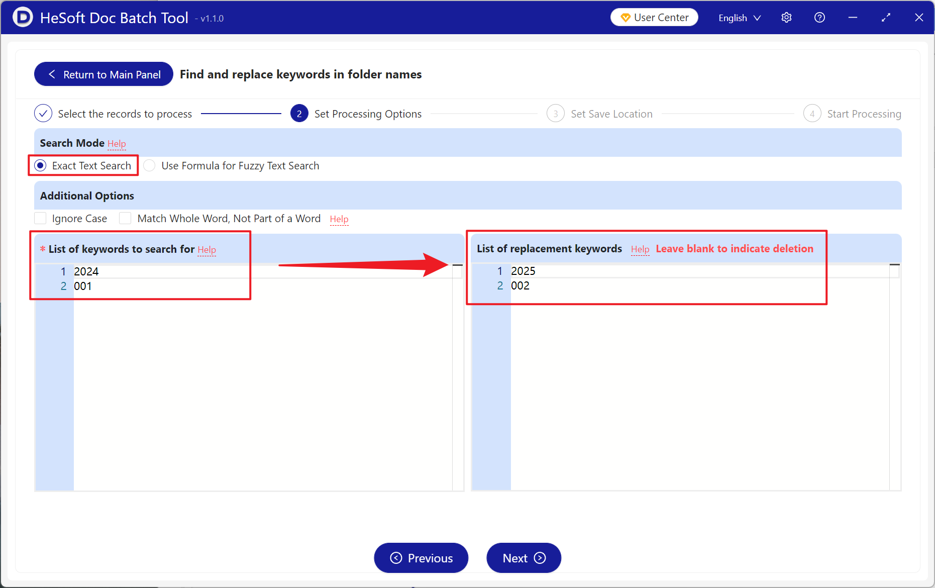Image resolution: width=935 pixels, height=588 pixels.
Task: Jump to step 4 Start Processing
Action: 852,114
